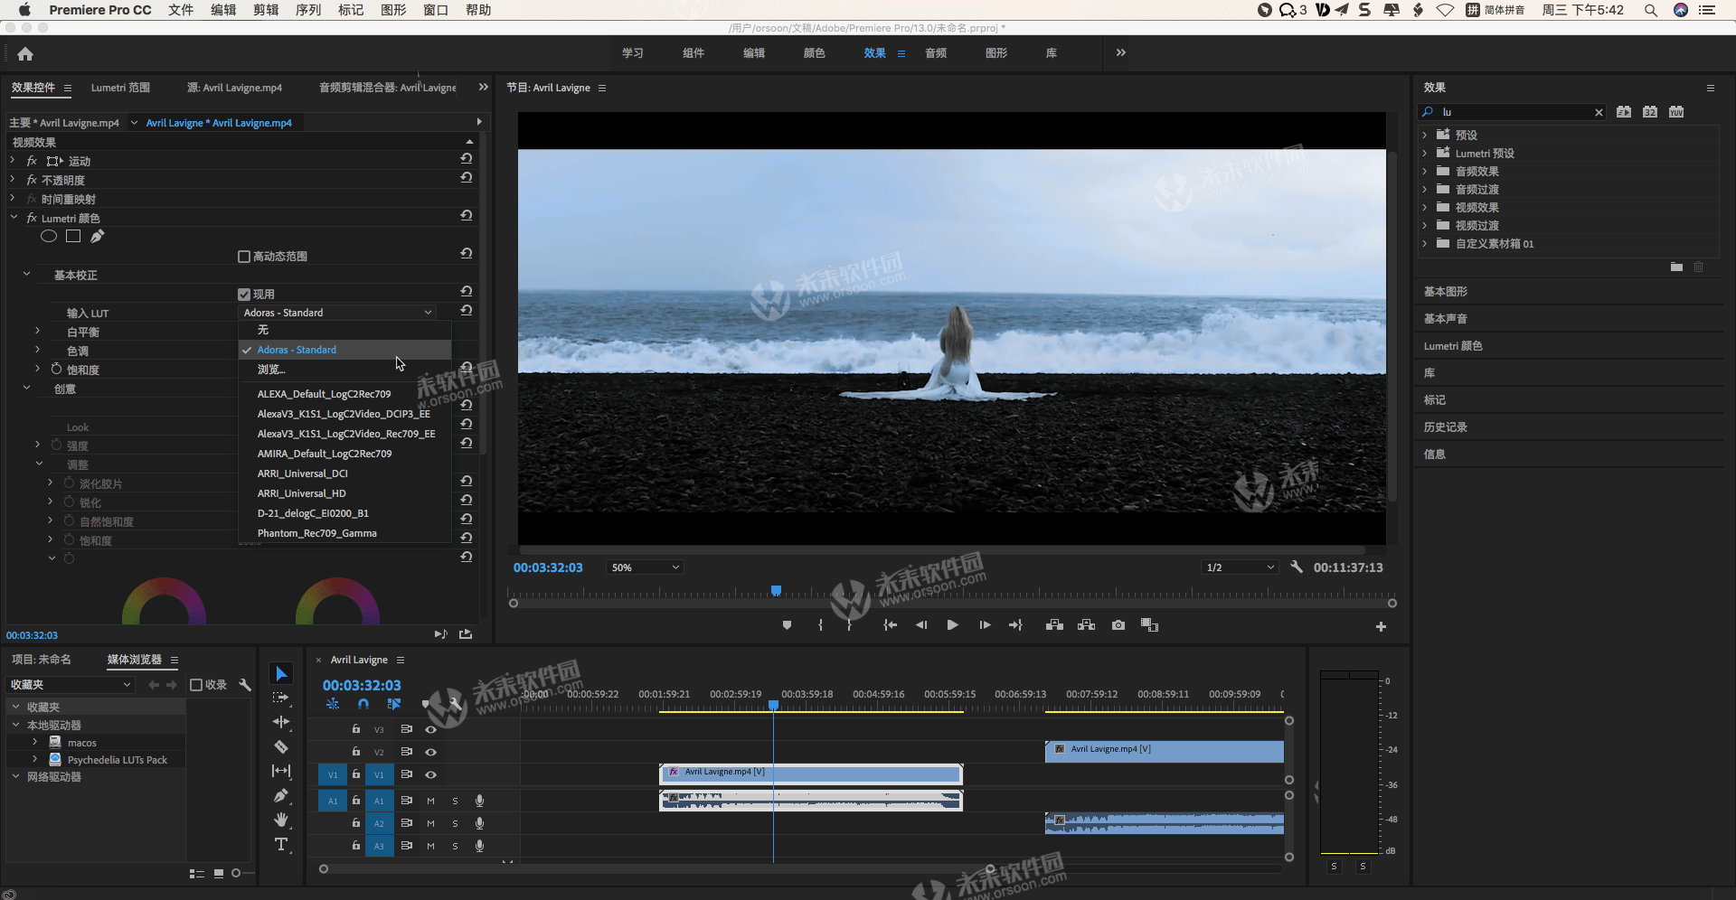The image size is (1736, 900).
Task: Select the Track Select Forward tool
Action: tap(281, 698)
